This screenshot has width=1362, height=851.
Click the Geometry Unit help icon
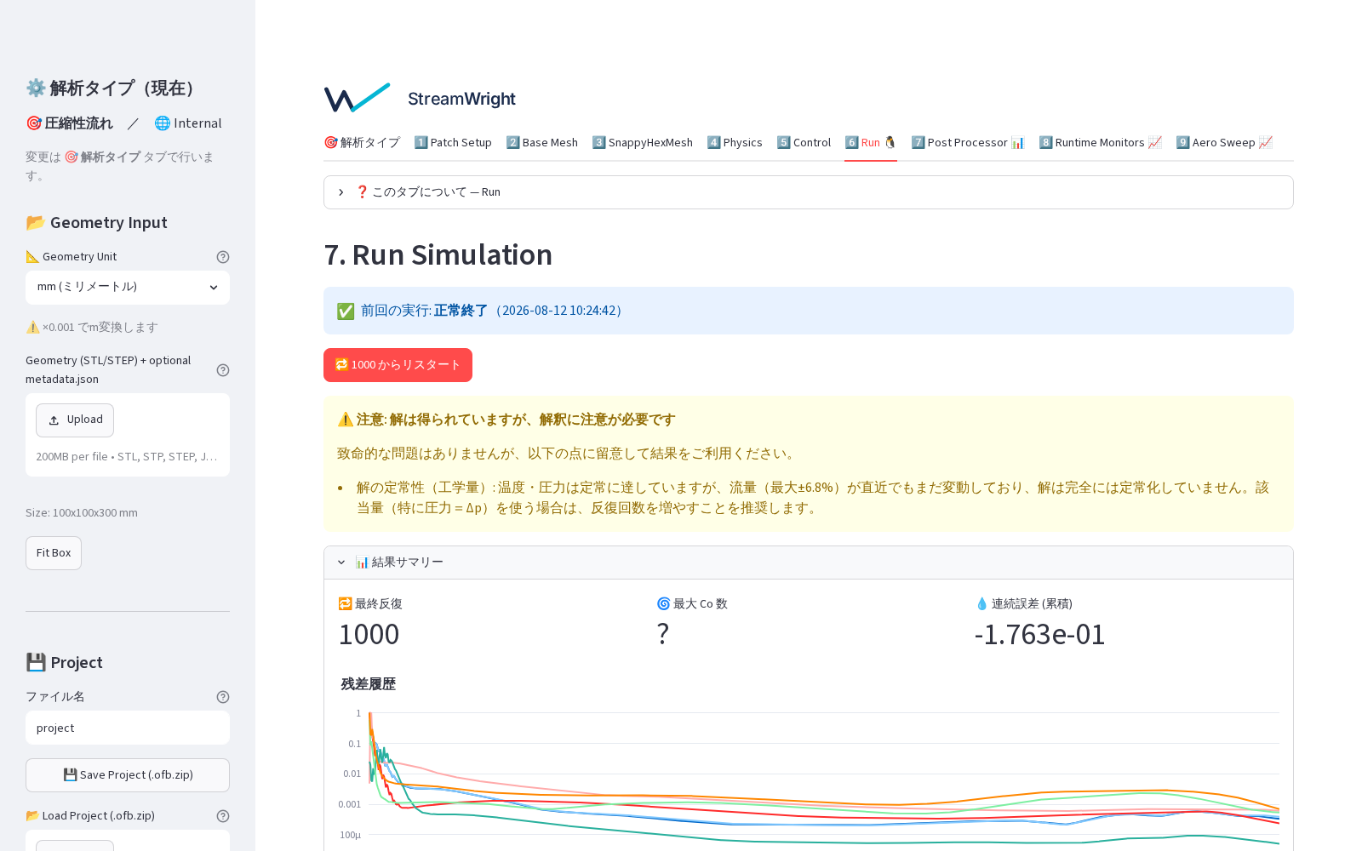223,257
